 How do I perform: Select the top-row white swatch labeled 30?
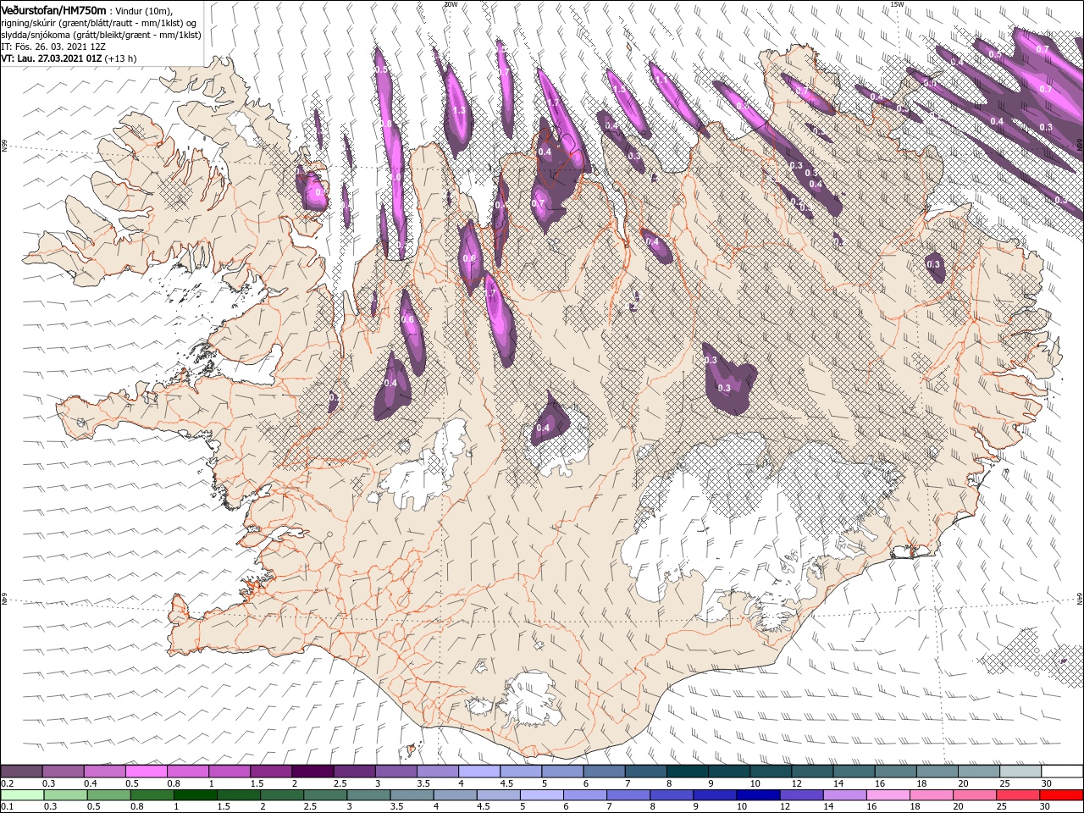click(x=1061, y=772)
